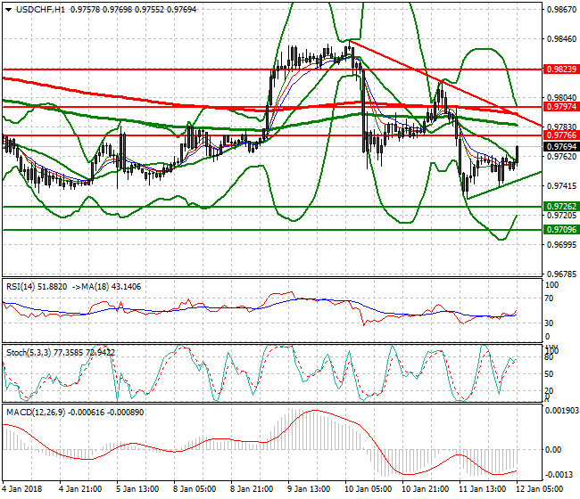Click the black current price label 0.97694
The image size is (580, 499).
click(x=561, y=147)
